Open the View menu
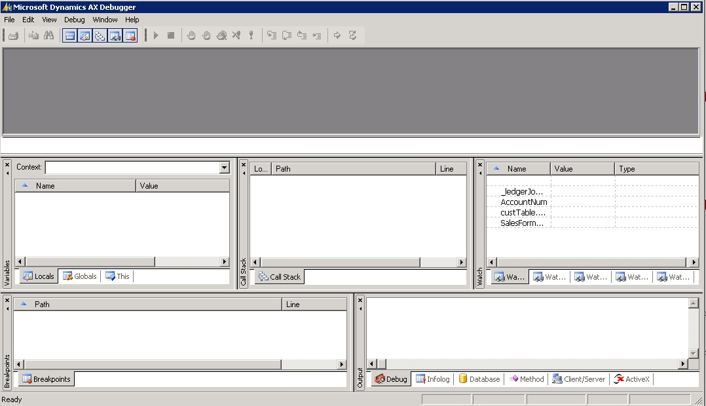Viewport: 706px width, 406px height. click(50, 20)
